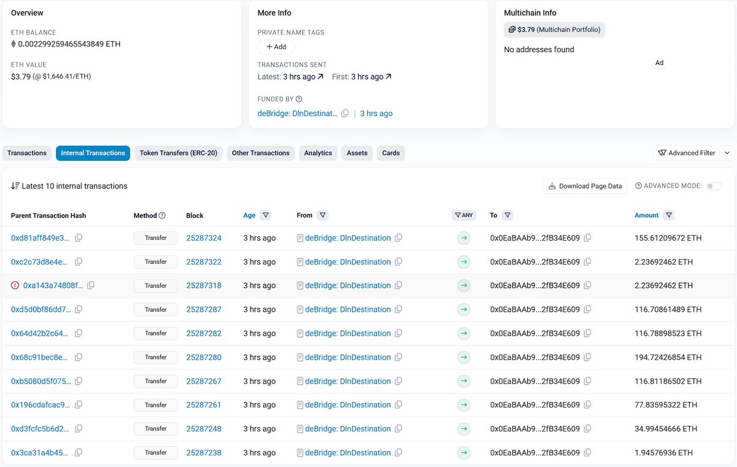Copy From address in block 25287287 row

pyautogui.click(x=399, y=309)
